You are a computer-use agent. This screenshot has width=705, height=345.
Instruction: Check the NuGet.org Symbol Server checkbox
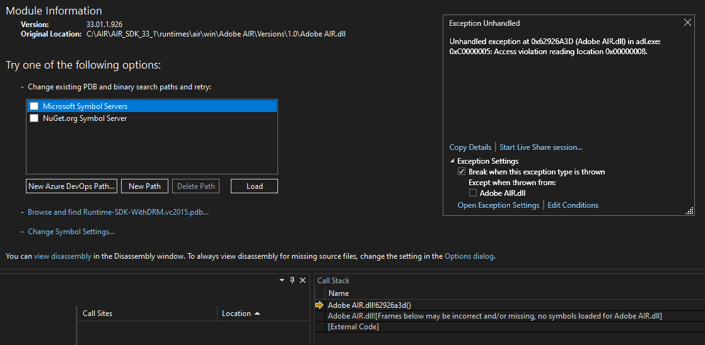[x=33, y=118]
